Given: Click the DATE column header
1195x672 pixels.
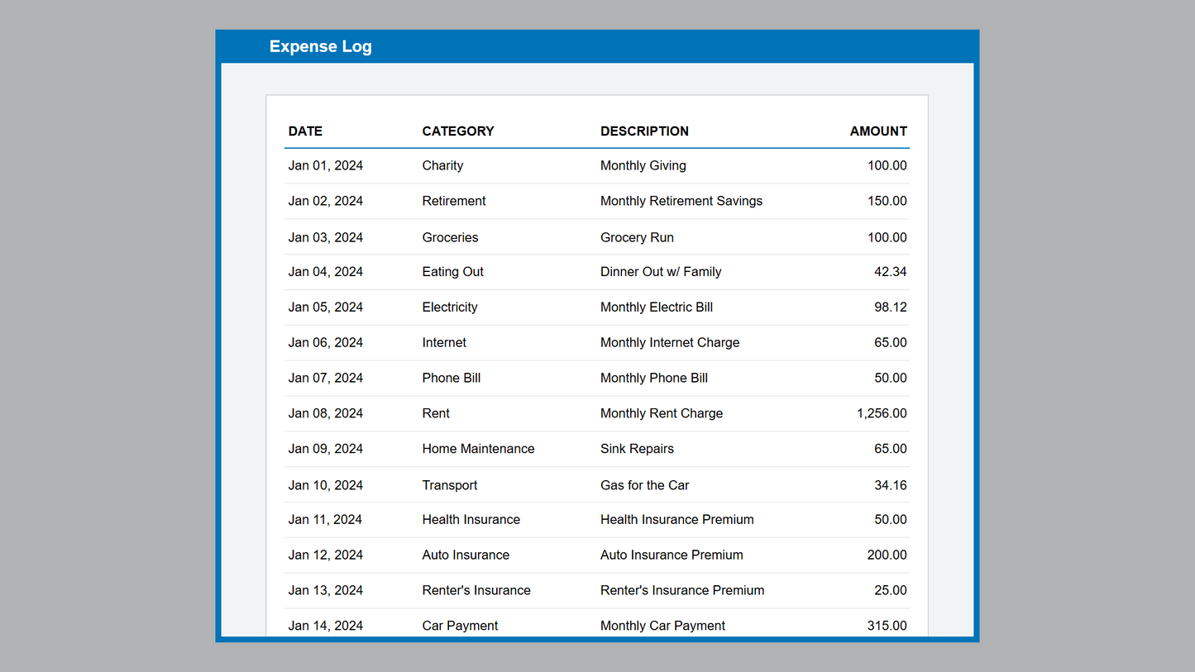Looking at the screenshot, I should [x=305, y=131].
